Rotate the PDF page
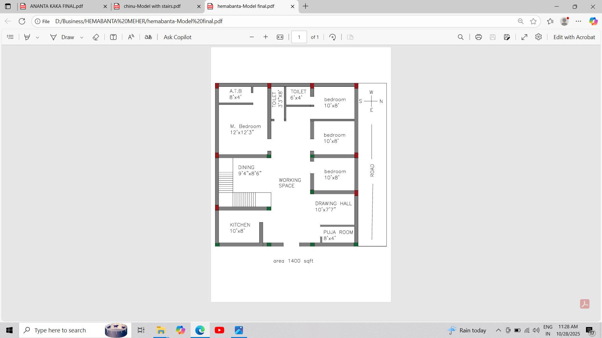Image resolution: width=602 pixels, height=338 pixels. pyautogui.click(x=333, y=37)
